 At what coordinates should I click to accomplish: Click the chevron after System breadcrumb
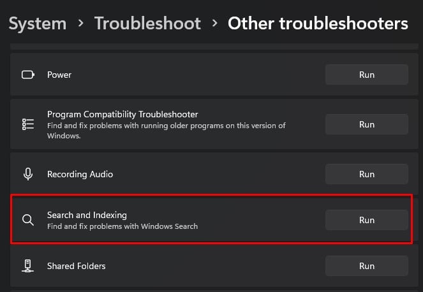click(x=80, y=24)
